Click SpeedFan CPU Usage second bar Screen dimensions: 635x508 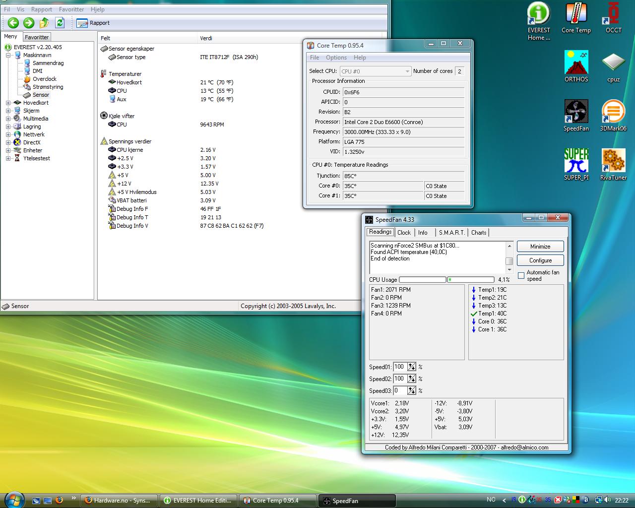click(x=470, y=280)
